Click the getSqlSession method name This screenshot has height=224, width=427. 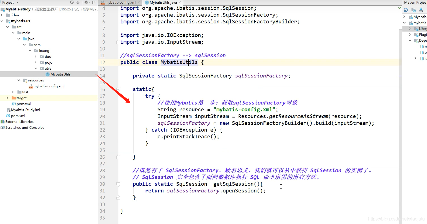(x=233, y=184)
